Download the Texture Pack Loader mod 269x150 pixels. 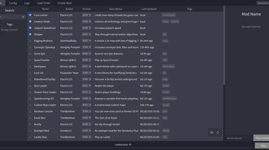(x=30, y=92)
